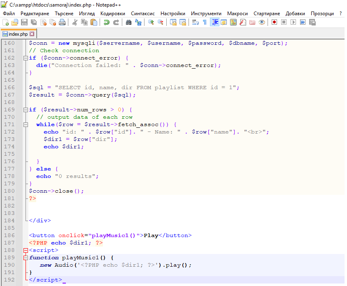Image resolution: width=347 pixels, height=286 pixels.
Task: Click the 'Connection failed: ' string on line 163
Action: [90, 65]
